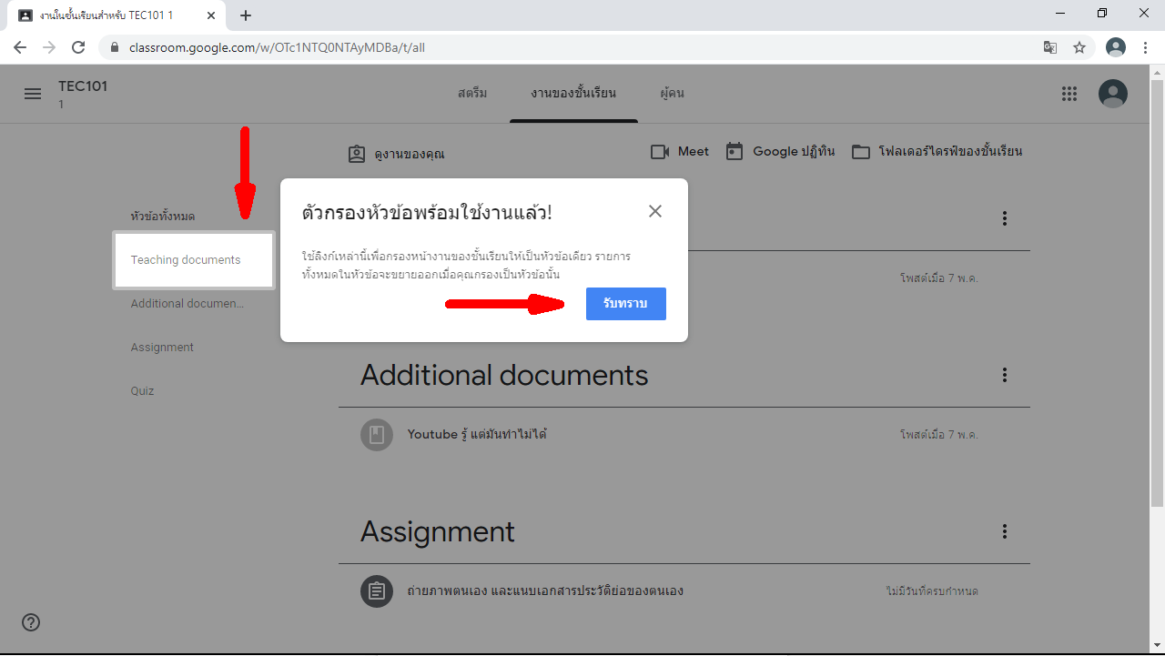Click the Youtube material item icon

click(x=377, y=435)
